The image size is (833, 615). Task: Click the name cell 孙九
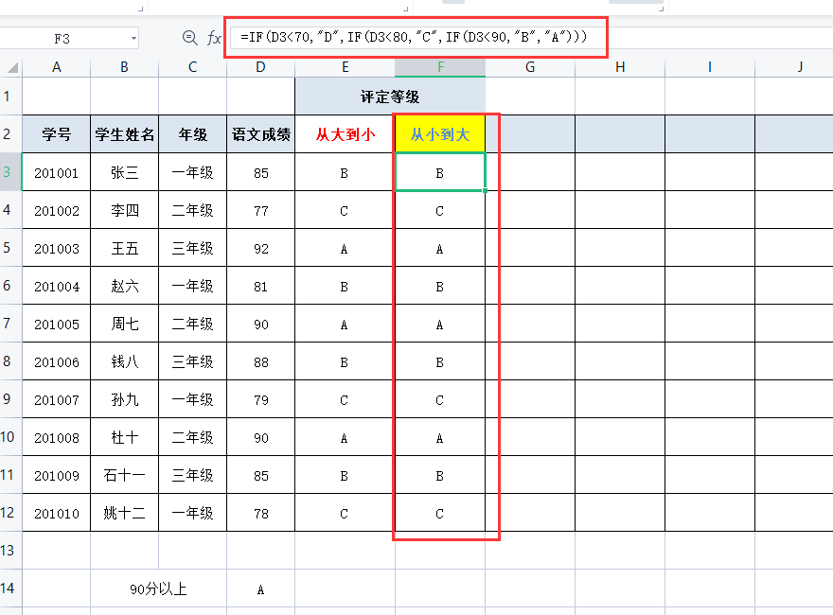point(124,399)
